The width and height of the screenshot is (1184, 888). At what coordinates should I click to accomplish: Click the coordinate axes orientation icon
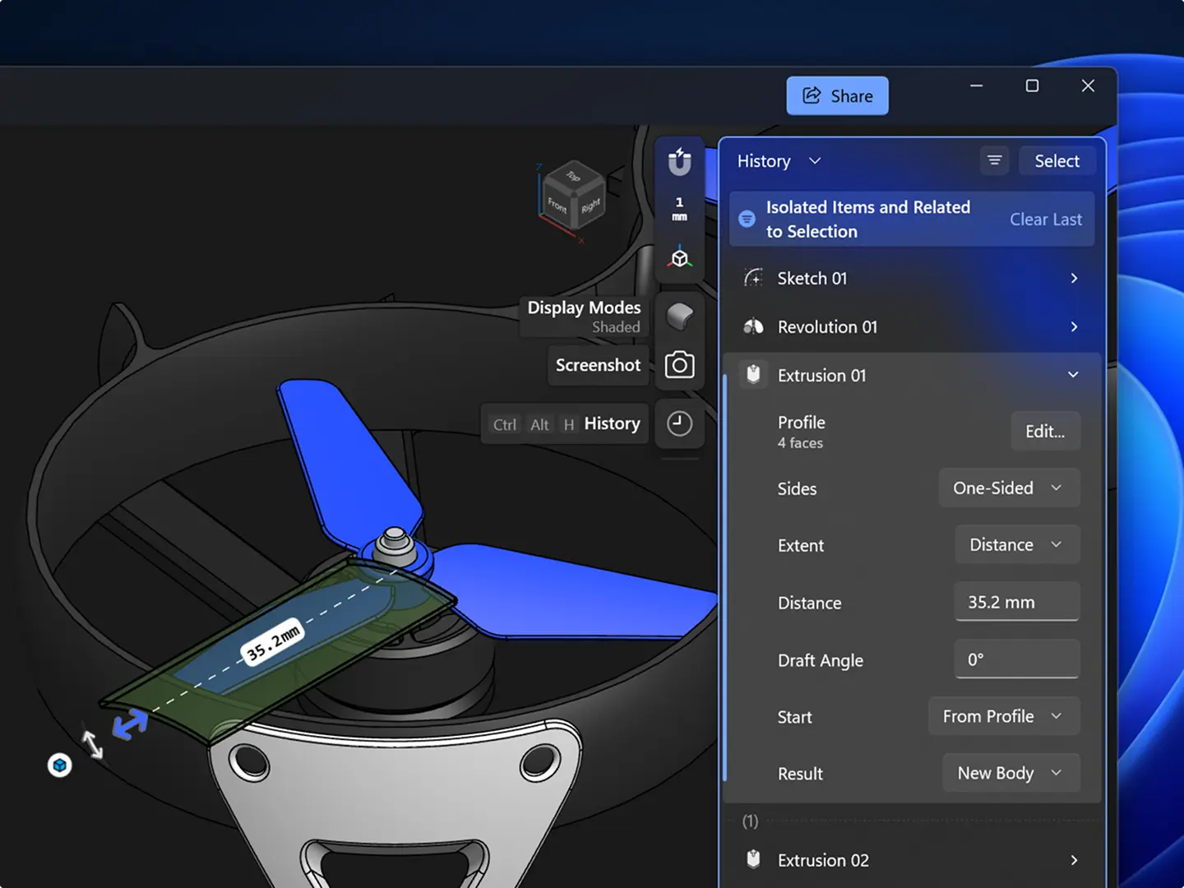pyautogui.click(x=679, y=257)
